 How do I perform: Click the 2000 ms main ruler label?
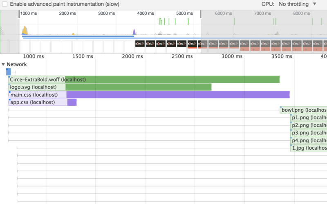pos(132,56)
